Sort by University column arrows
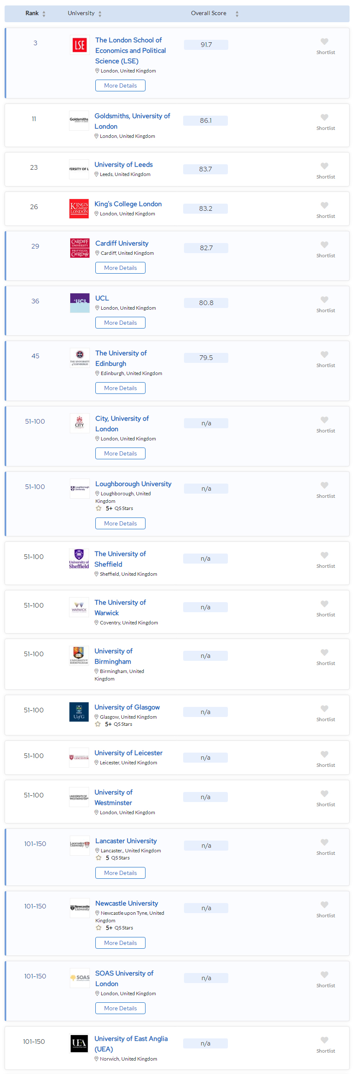Viewport: 355px width, 1074px height. [100, 14]
